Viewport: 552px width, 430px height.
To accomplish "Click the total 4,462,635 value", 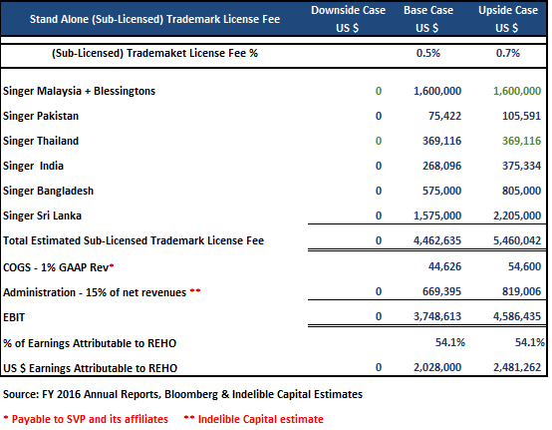I will pos(437,240).
